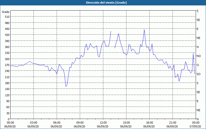
Task: Select the E compass label level with 450
Action: pos(198,29)
